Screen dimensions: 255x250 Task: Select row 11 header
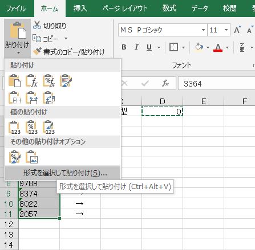click(9, 214)
